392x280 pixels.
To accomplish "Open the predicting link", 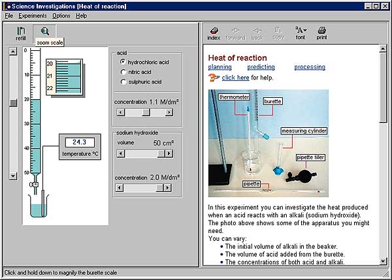I will [261, 67].
